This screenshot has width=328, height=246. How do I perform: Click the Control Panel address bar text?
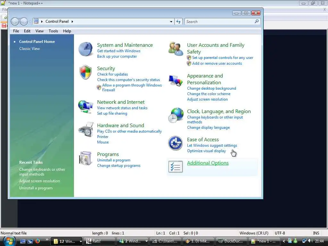click(x=57, y=21)
